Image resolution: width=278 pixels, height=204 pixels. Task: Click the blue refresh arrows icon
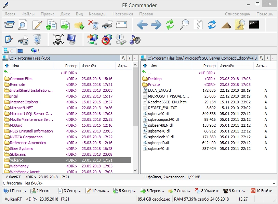coord(212,25)
